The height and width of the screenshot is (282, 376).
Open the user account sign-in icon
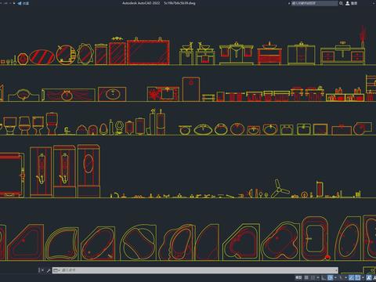click(348, 3)
